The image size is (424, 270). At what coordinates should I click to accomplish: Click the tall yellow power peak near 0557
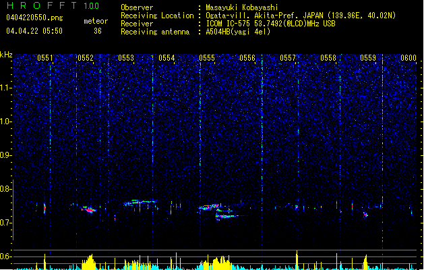[x=297, y=259]
